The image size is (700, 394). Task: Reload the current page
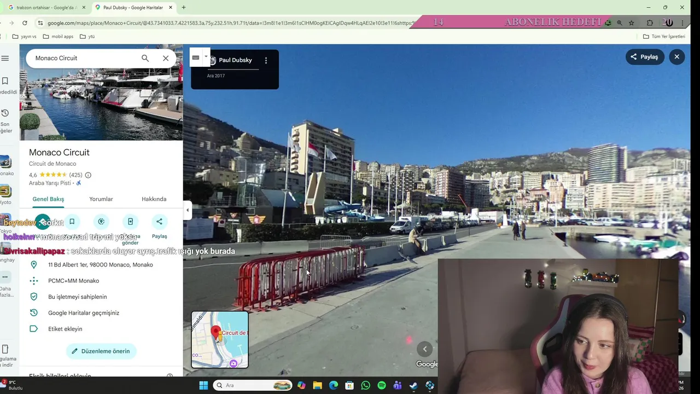[25, 23]
